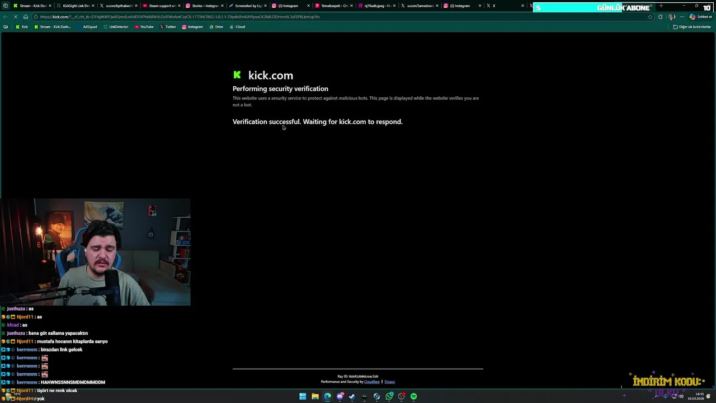Switch to the nj76udb.jpeg tab
Image resolution: width=716 pixels, height=403 pixels.
click(376, 6)
